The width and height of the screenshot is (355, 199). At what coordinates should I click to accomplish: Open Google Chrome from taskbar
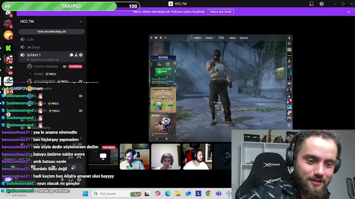(x=208, y=194)
